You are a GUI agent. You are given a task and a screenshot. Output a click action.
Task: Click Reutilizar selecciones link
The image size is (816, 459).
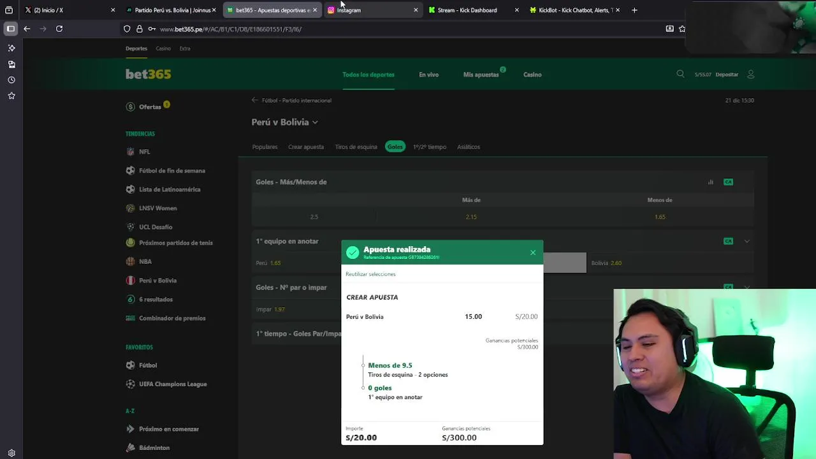click(370, 274)
